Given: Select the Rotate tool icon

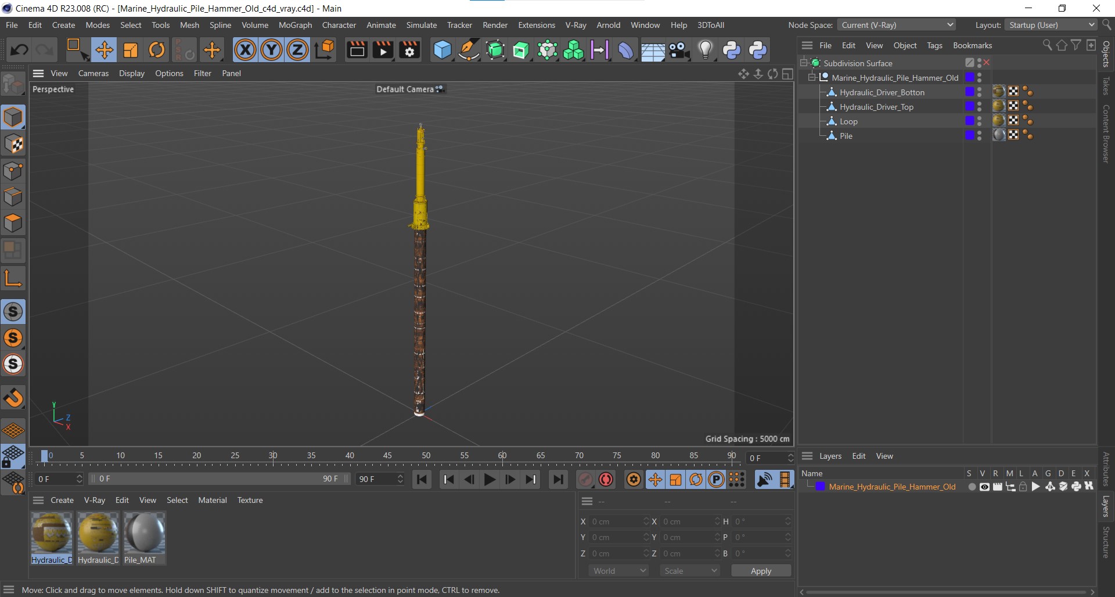Looking at the screenshot, I should [157, 50].
